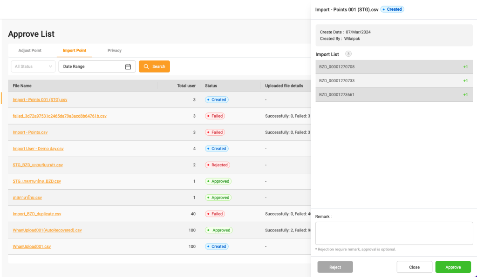
Task: Switch to the Adjust Point tab
Action: (30, 50)
